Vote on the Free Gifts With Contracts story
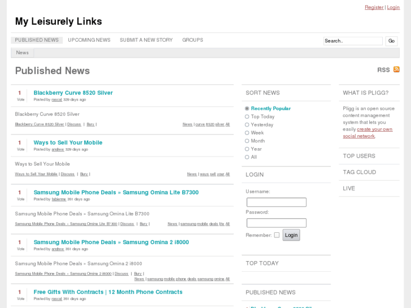 coord(20,299)
